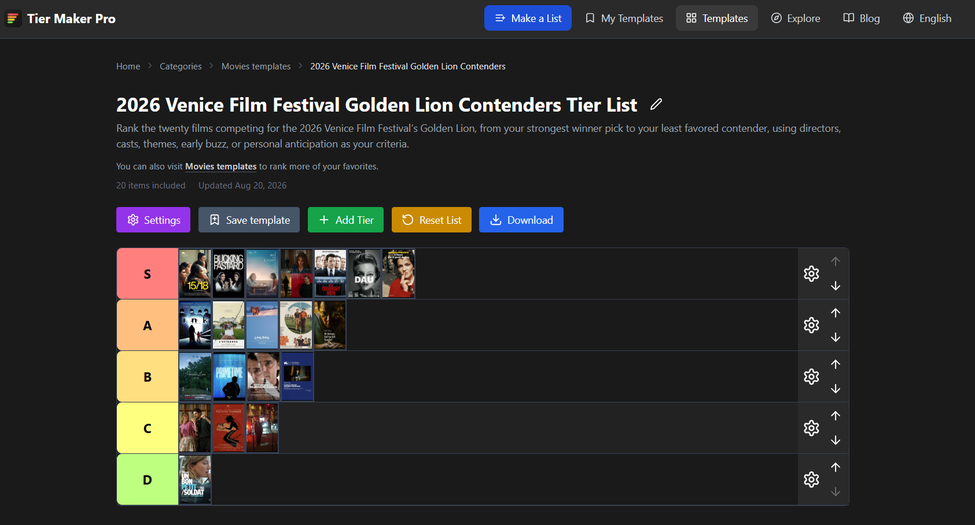The width and height of the screenshot is (975, 525).
Task: Move the A tier down with its arrow
Action: click(836, 337)
